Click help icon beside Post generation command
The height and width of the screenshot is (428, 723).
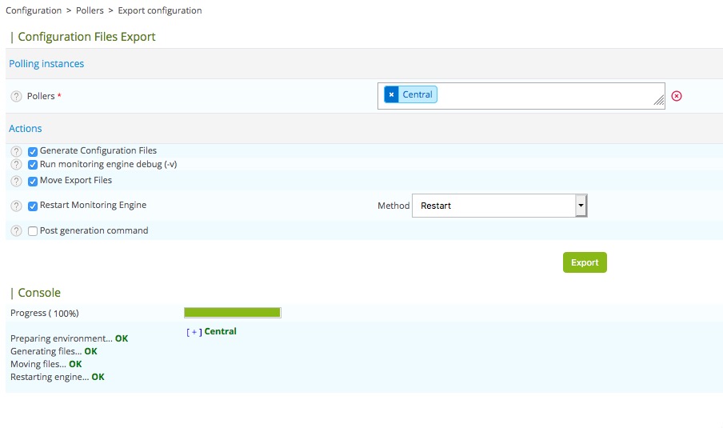pos(16,231)
